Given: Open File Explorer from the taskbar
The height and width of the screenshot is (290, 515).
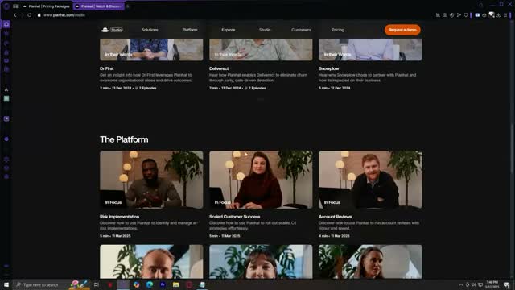Looking at the screenshot, I should tap(175, 284).
